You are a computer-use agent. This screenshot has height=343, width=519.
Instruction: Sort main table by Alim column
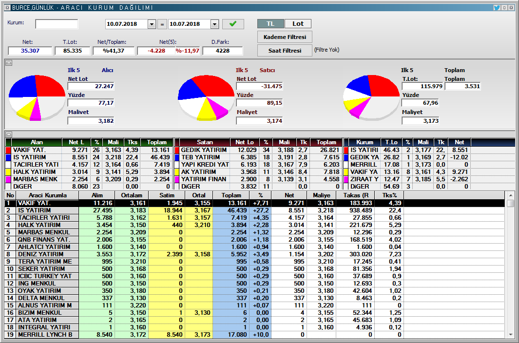97,195
